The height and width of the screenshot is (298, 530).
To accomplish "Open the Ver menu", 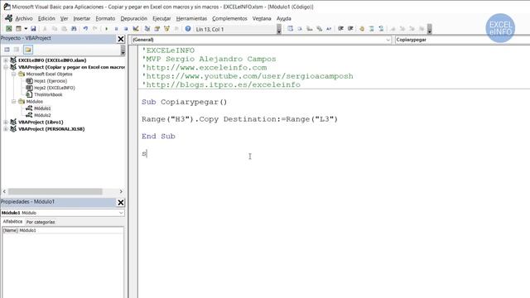I will (65, 18).
